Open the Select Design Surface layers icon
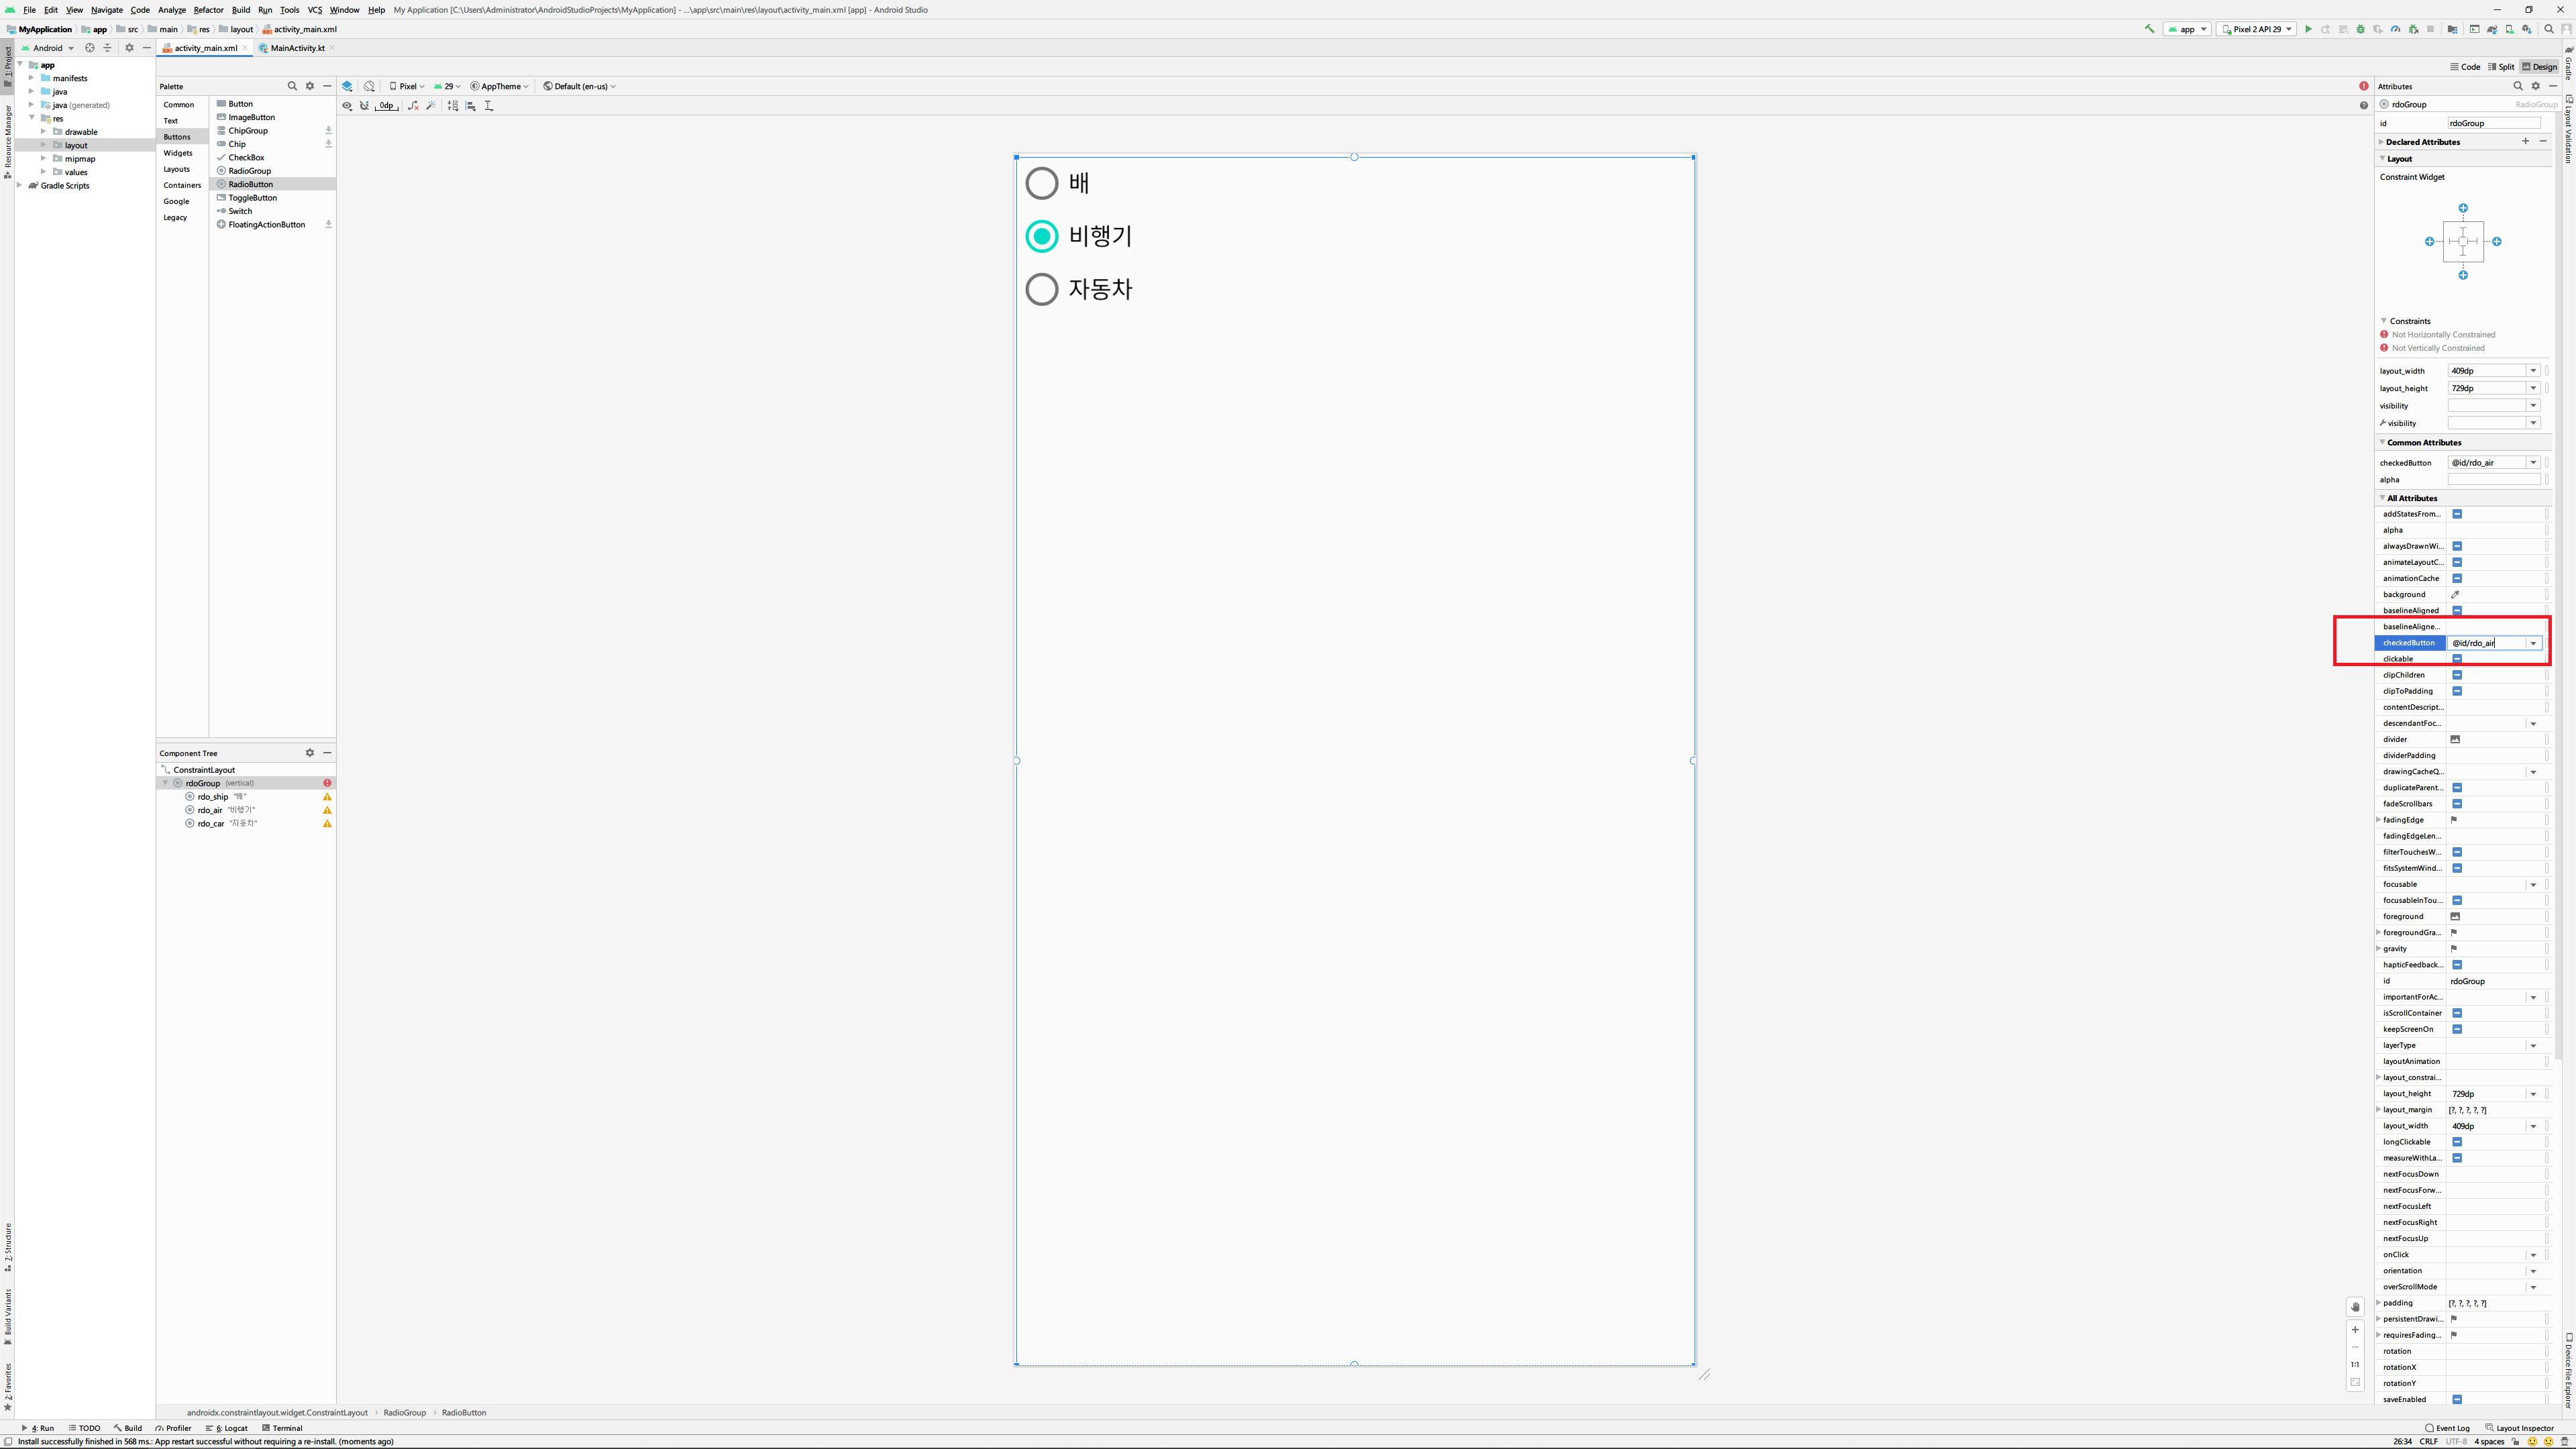The width and height of the screenshot is (2576, 1449). point(347,86)
